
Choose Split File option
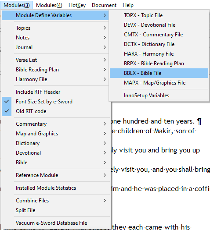pyautogui.click(x=55, y=210)
